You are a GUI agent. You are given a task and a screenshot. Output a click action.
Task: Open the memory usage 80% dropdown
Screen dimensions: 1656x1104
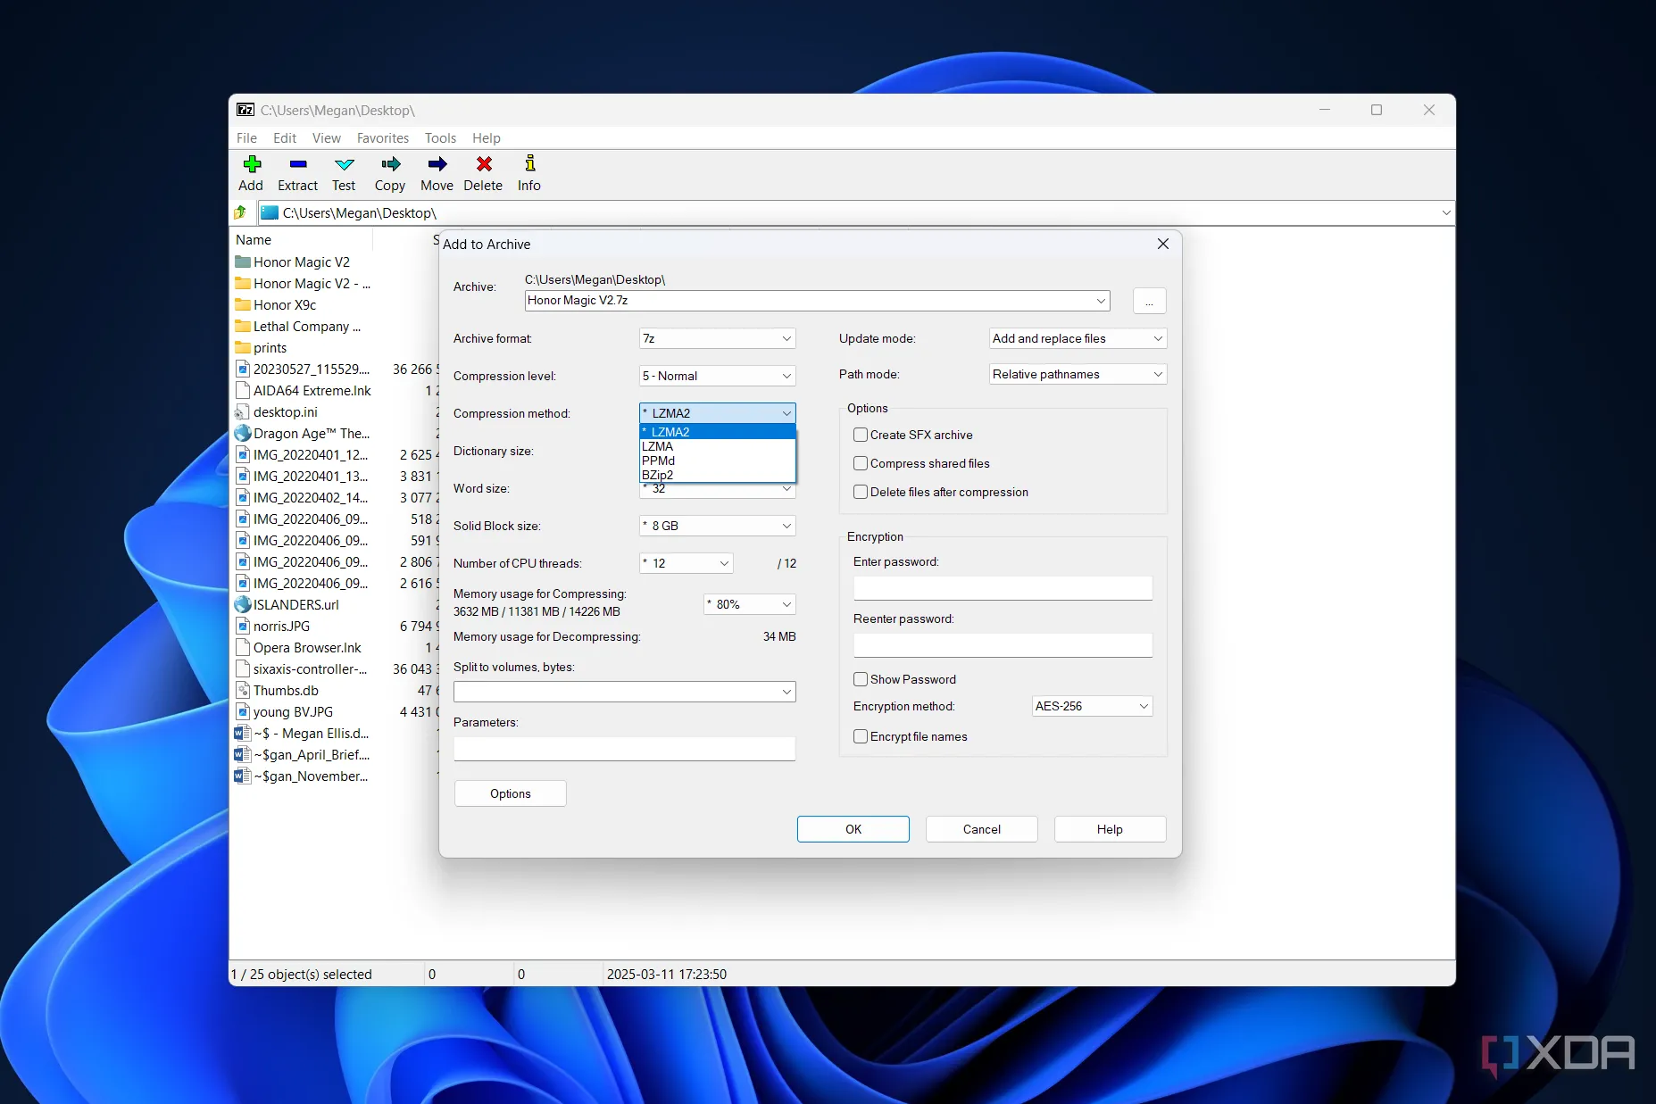[x=749, y=604]
